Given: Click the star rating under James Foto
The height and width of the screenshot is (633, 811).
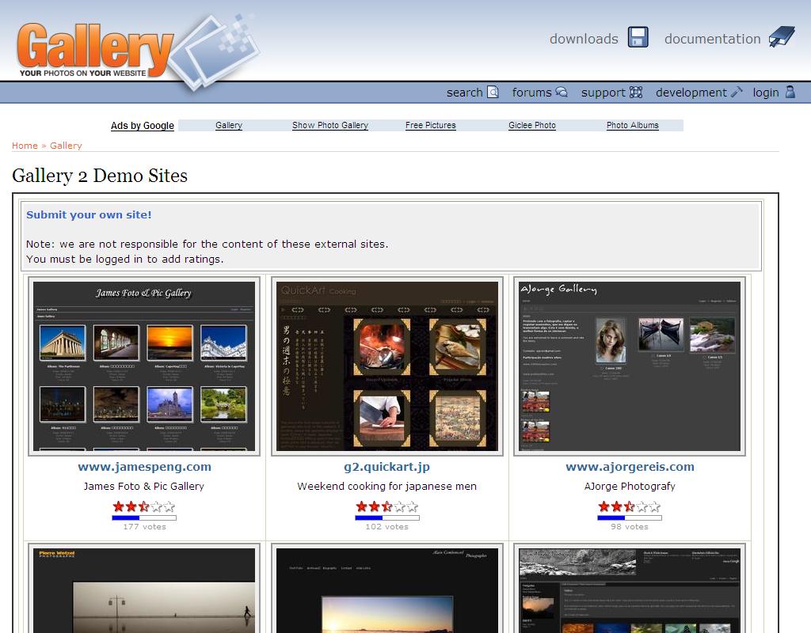Looking at the screenshot, I should 143,506.
